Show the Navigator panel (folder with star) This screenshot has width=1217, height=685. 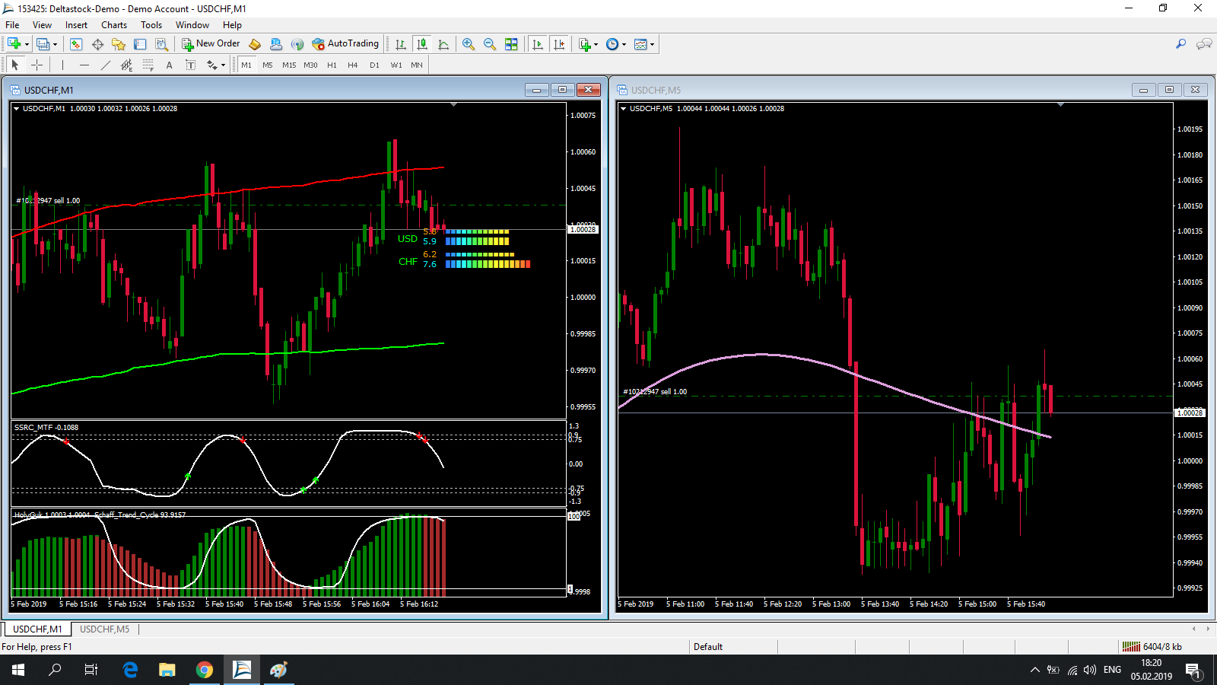(x=119, y=44)
